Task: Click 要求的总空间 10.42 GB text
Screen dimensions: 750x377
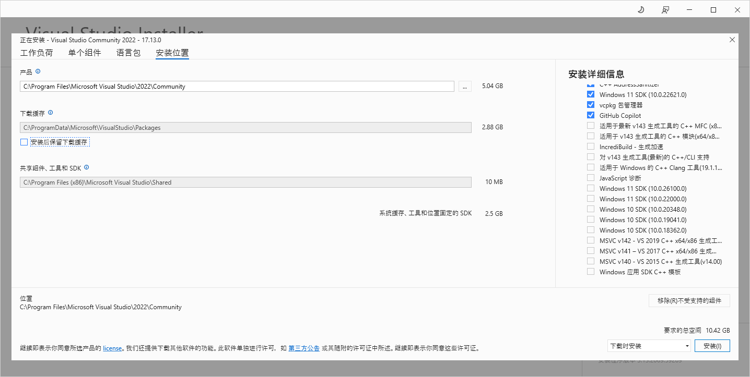Action: point(697,330)
